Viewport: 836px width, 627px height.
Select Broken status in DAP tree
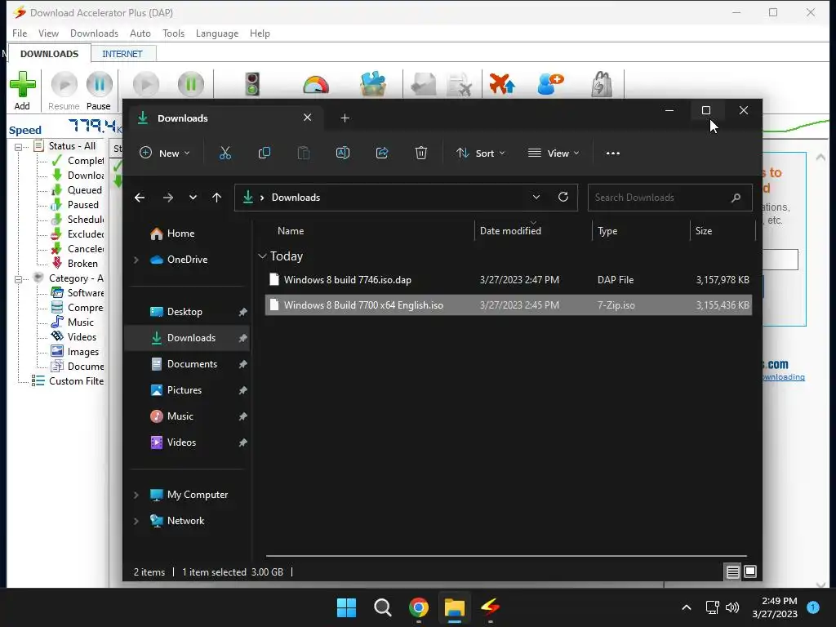pos(82,264)
